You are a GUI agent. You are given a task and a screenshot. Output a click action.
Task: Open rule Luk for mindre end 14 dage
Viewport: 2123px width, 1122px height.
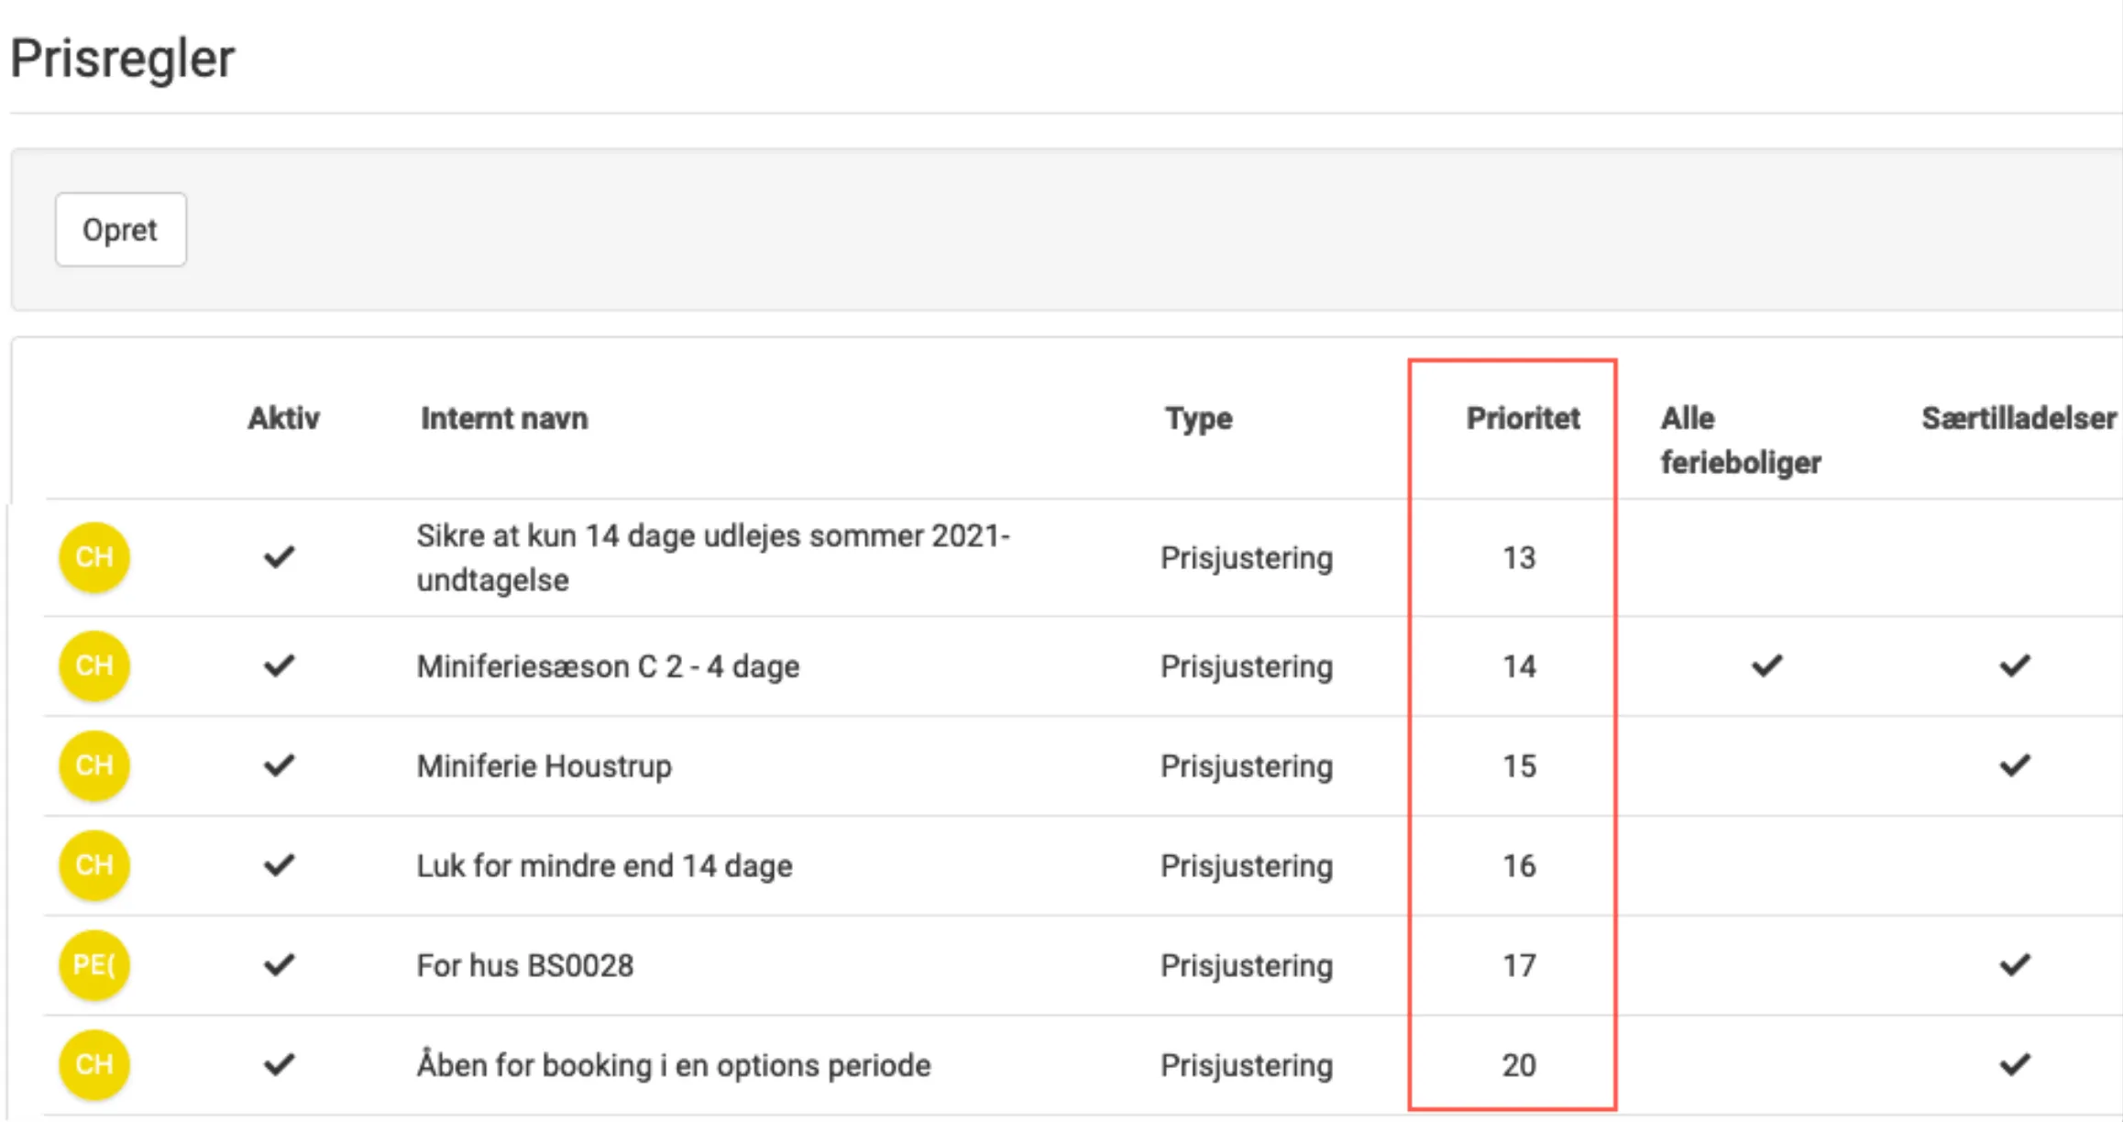click(x=604, y=865)
